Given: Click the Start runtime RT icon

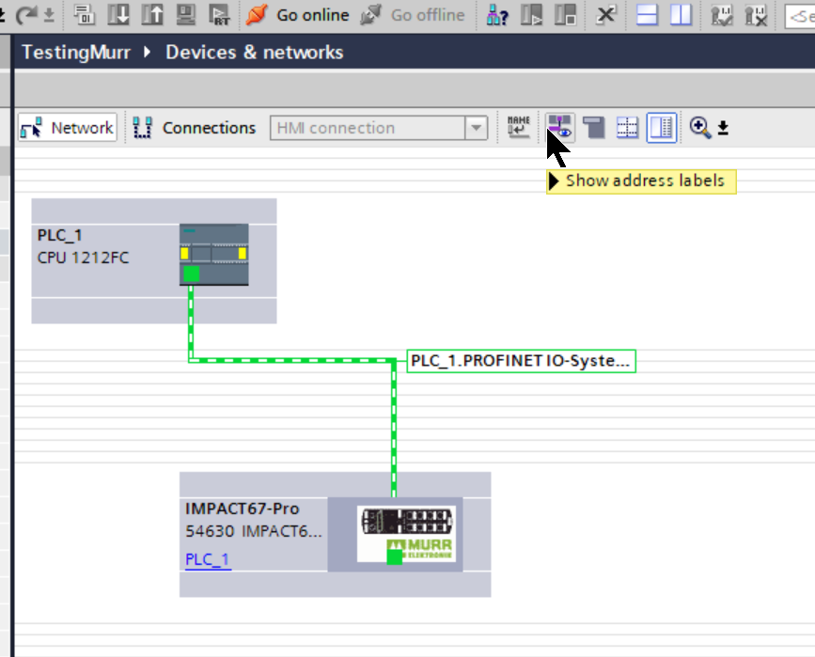Looking at the screenshot, I should tap(219, 15).
